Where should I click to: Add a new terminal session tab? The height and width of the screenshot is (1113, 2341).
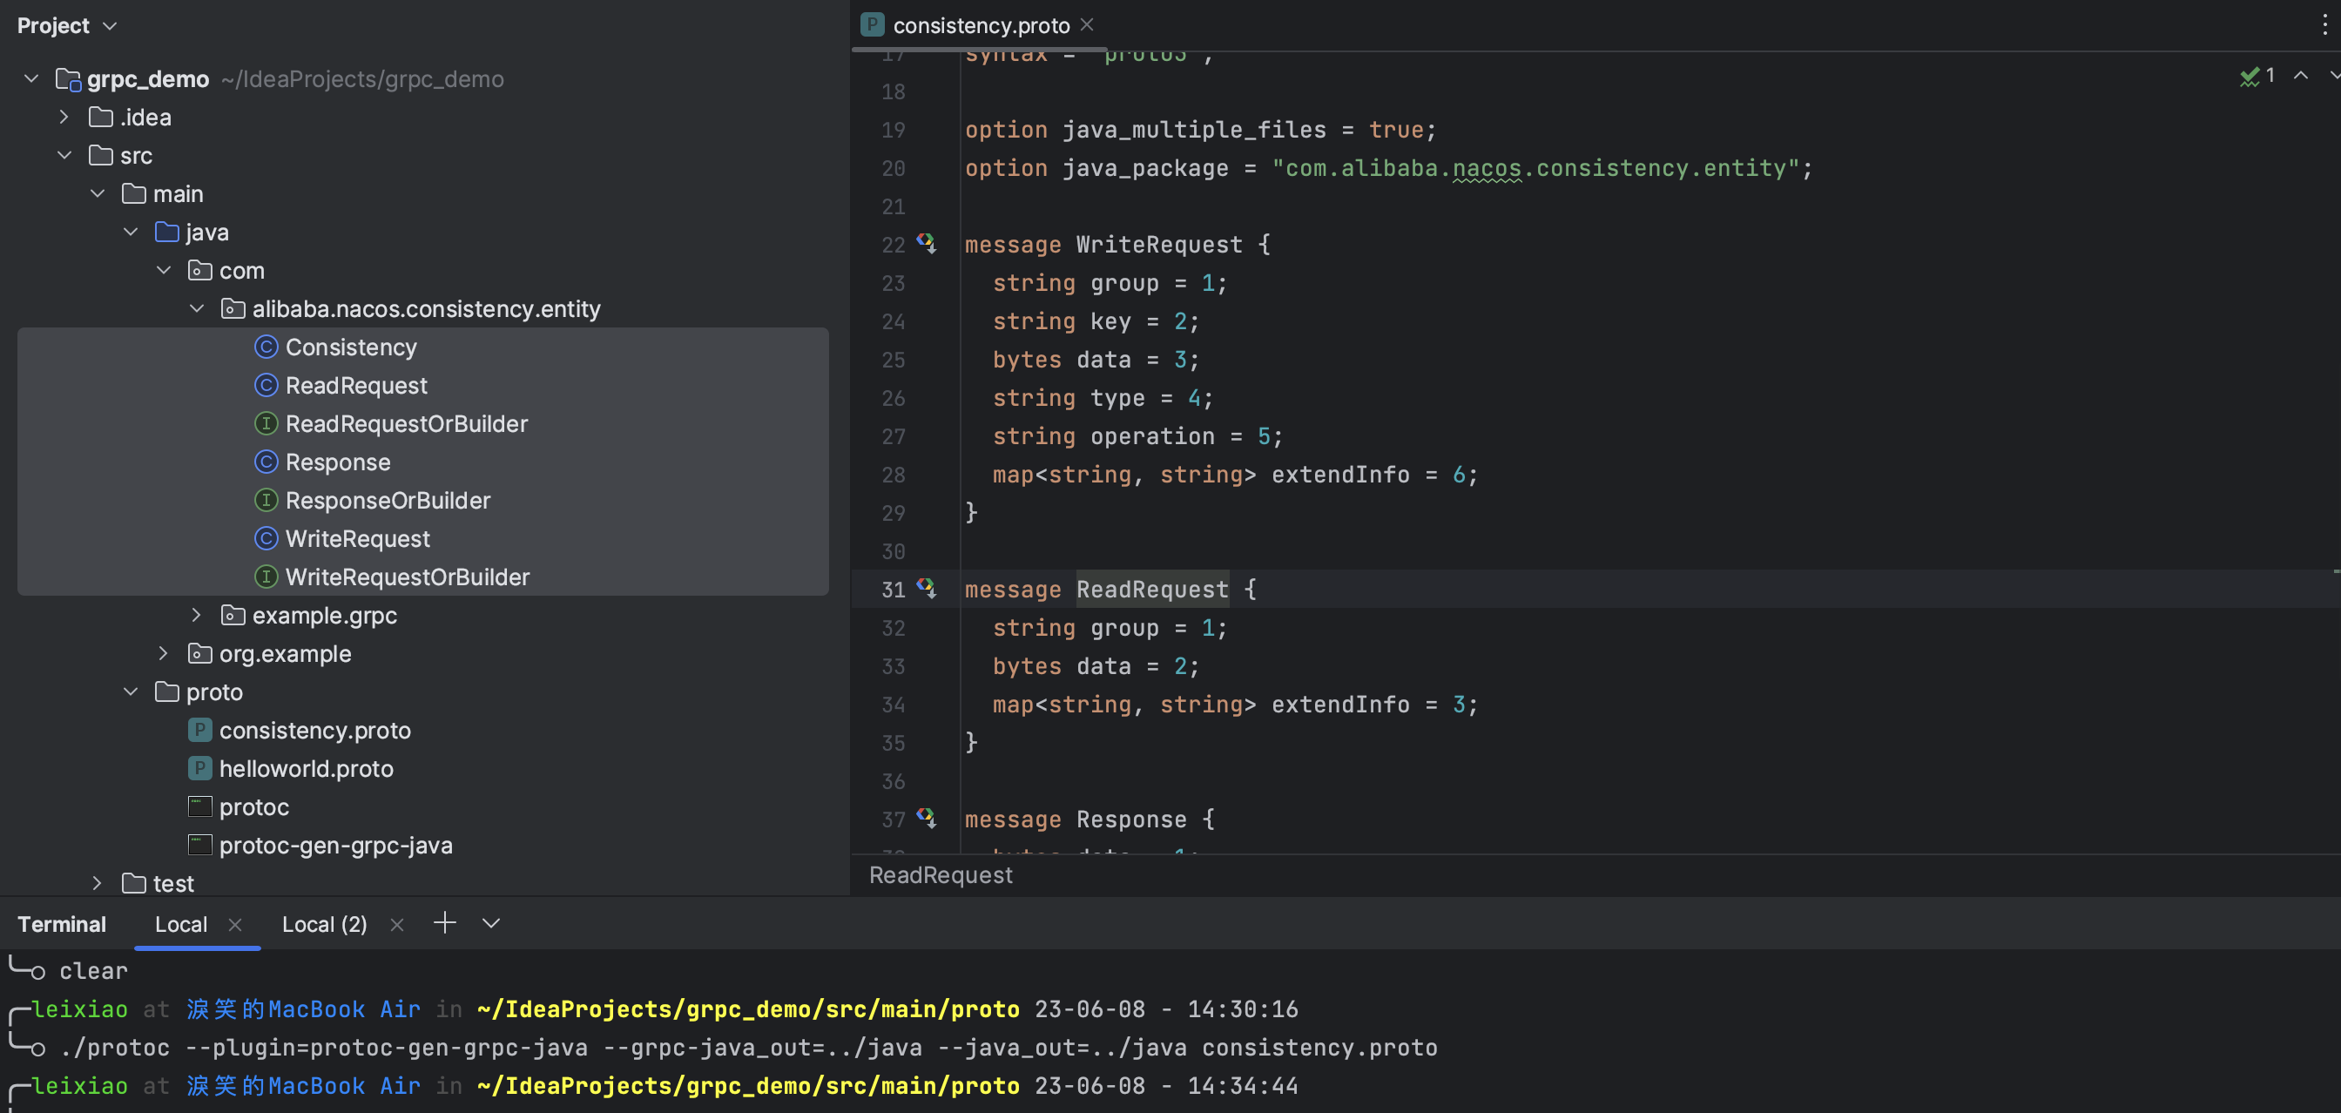click(x=444, y=923)
